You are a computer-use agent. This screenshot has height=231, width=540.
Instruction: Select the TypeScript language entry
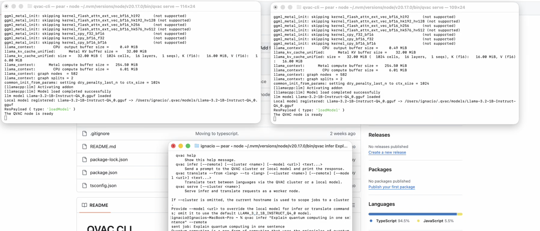pyautogui.click(x=386, y=221)
